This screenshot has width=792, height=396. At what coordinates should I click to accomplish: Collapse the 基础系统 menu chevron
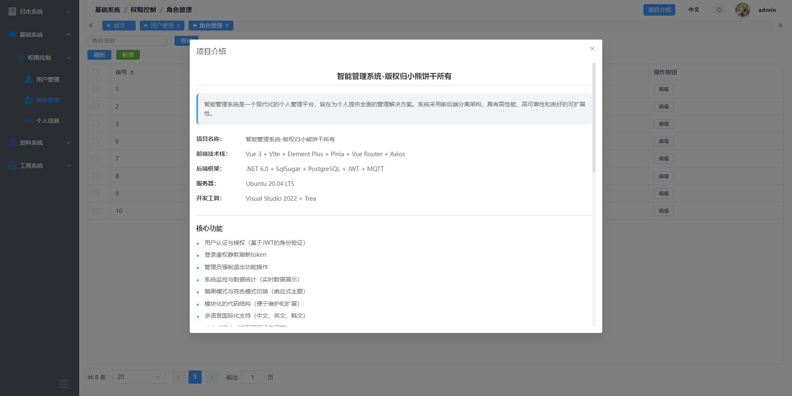[x=68, y=35]
